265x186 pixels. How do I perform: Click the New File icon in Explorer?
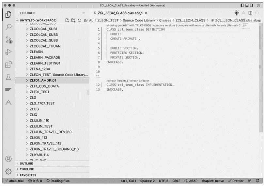[67, 20]
